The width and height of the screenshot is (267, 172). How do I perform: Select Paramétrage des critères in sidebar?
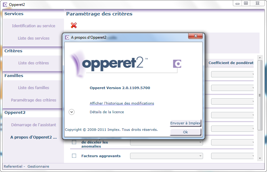tap(34, 100)
